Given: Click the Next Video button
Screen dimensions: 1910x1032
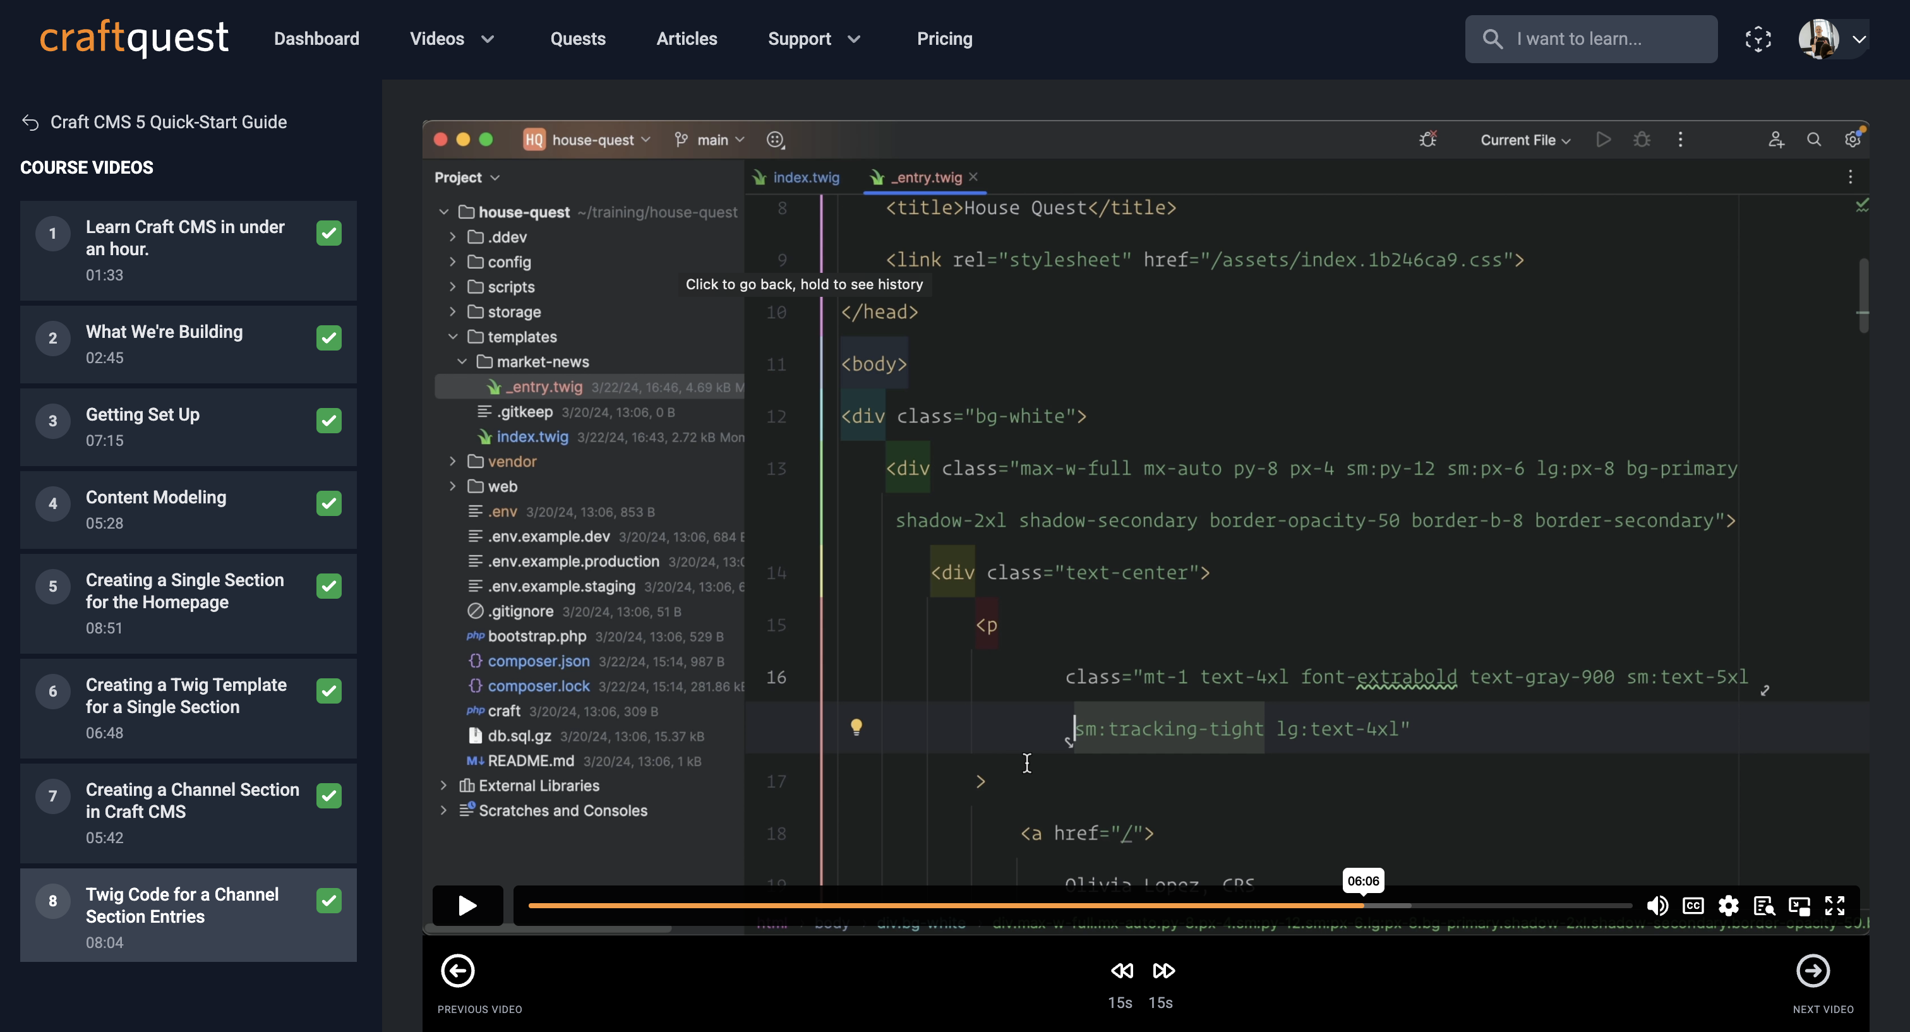Looking at the screenshot, I should pos(1813,971).
